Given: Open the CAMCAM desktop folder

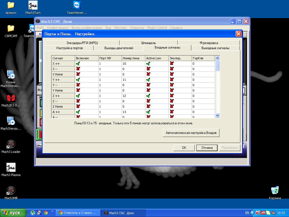Looking at the screenshot, I should [x=11, y=31].
